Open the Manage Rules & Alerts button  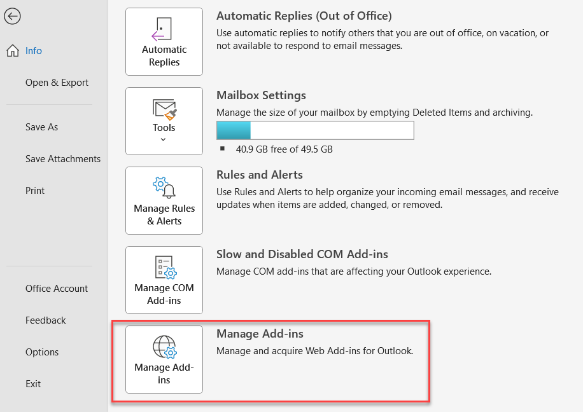click(164, 201)
